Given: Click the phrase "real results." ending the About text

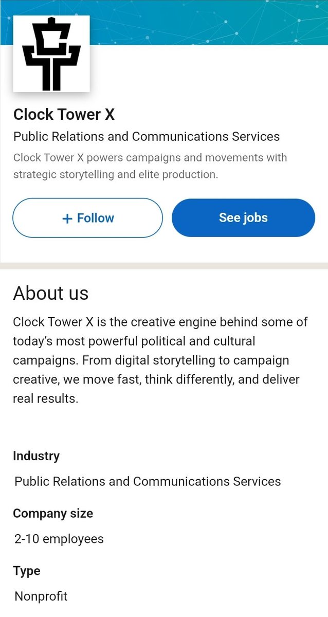Looking at the screenshot, I should point(46,398).
